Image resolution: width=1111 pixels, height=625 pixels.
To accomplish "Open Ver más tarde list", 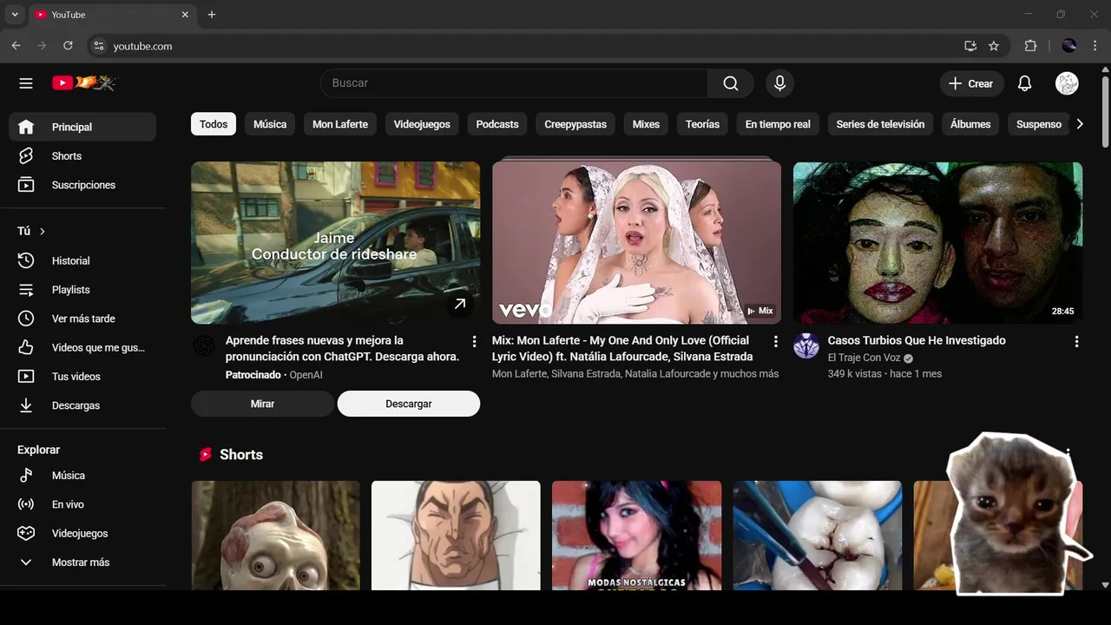I will tap(82, 319).
